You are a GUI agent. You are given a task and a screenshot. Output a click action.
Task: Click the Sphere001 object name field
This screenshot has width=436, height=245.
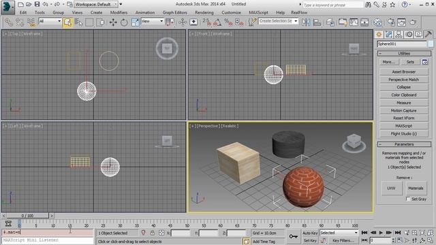tap(402, 44)
